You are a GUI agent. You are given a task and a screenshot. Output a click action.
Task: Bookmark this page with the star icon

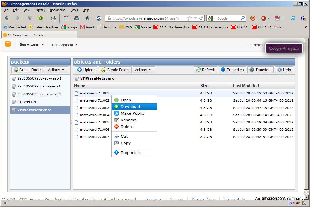pyautogui.click(x=190, y=18)
